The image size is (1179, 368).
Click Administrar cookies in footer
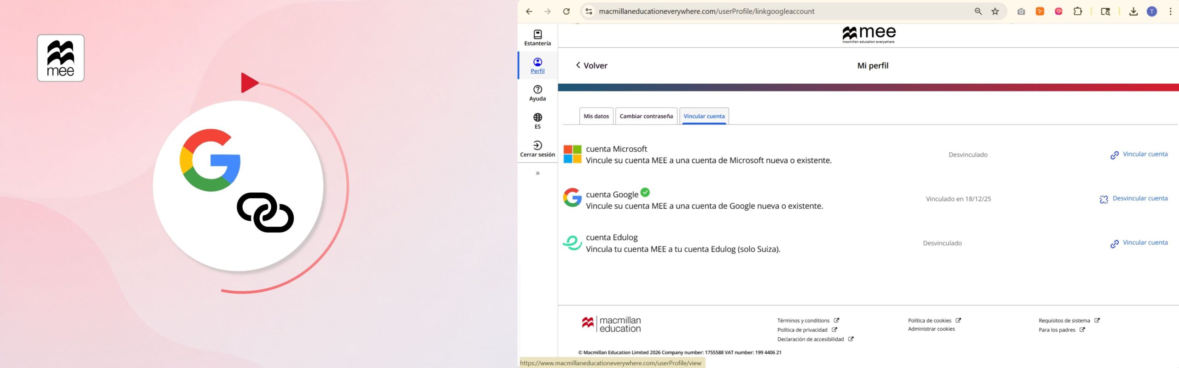[931, 329]
